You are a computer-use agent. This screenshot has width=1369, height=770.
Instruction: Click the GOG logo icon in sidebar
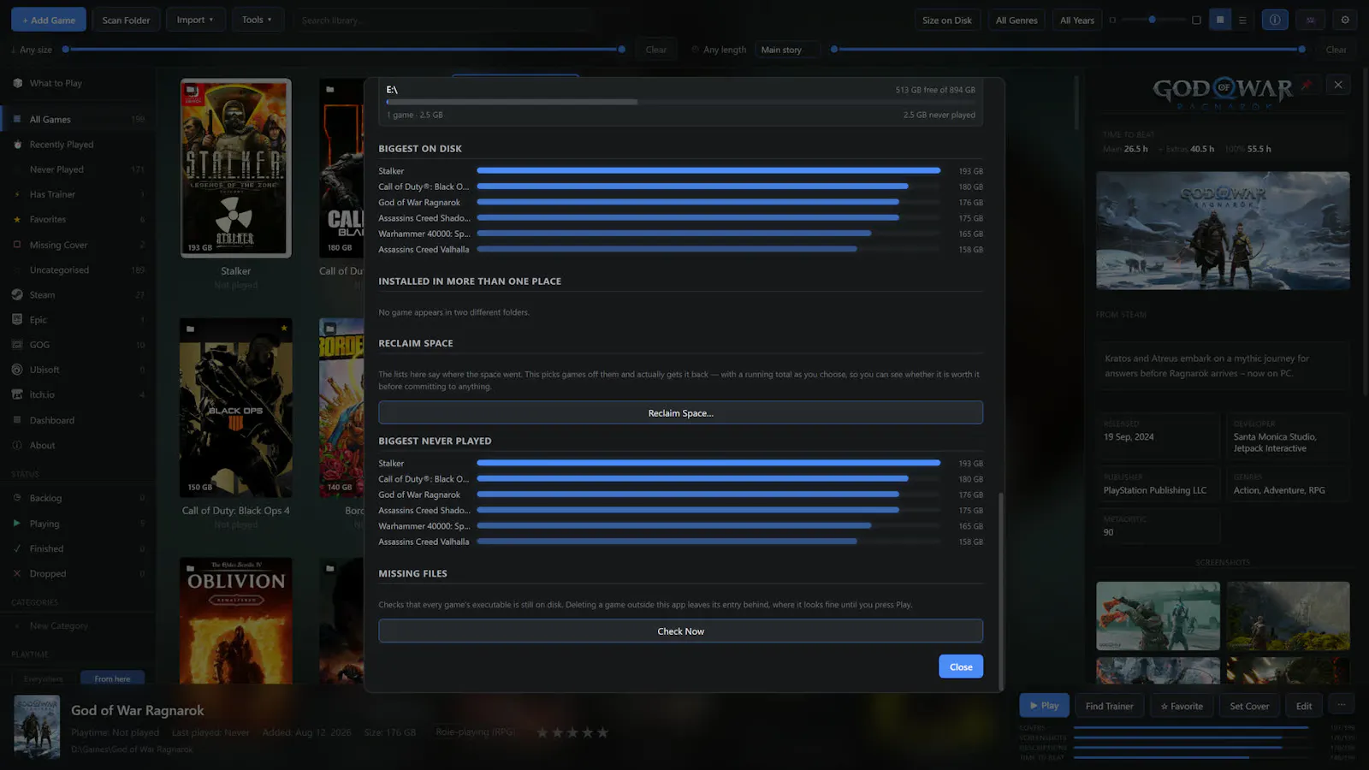17,345
